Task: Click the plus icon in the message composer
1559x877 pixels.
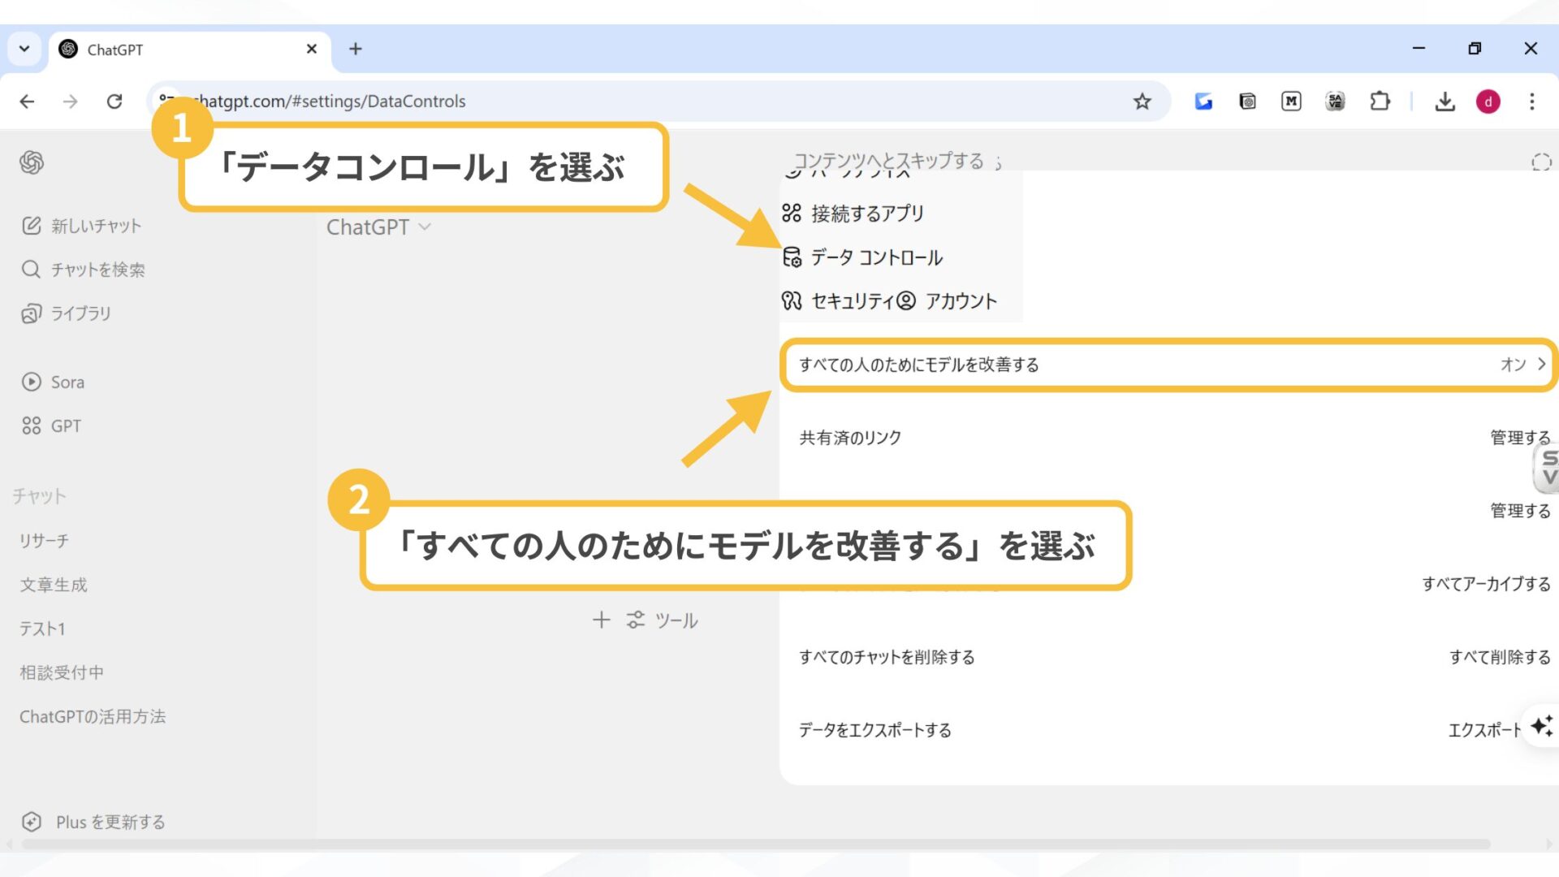Action: click(601, 620)
